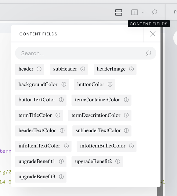Screen dimensions: 177x196
Task: Show info for the subheaderTextColor field
Action: (126, 131)
